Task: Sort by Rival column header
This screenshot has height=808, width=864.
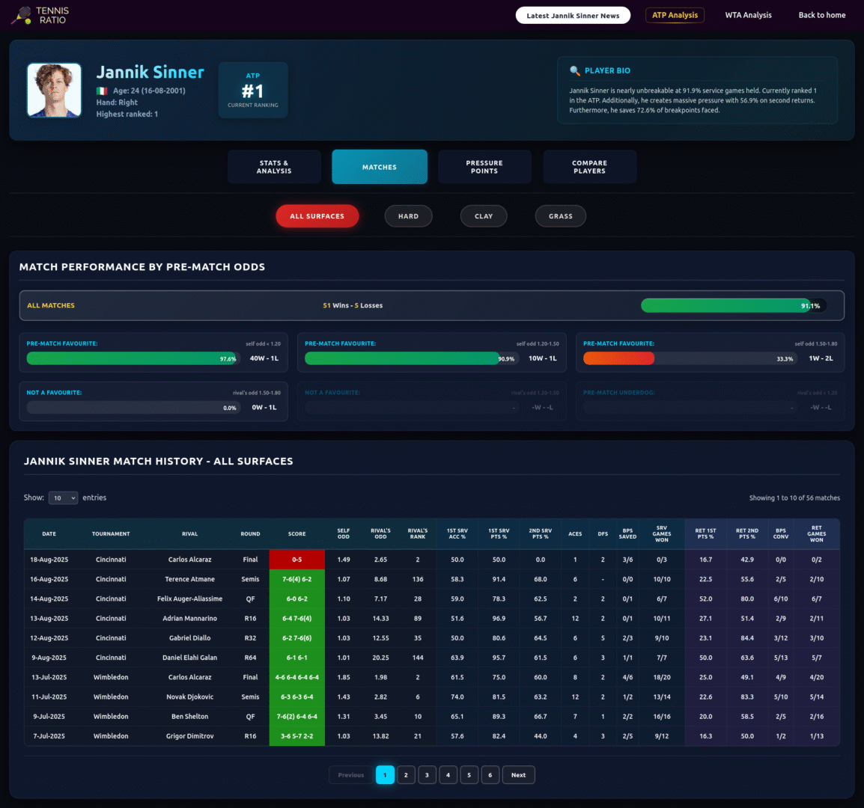Action: 189,533
